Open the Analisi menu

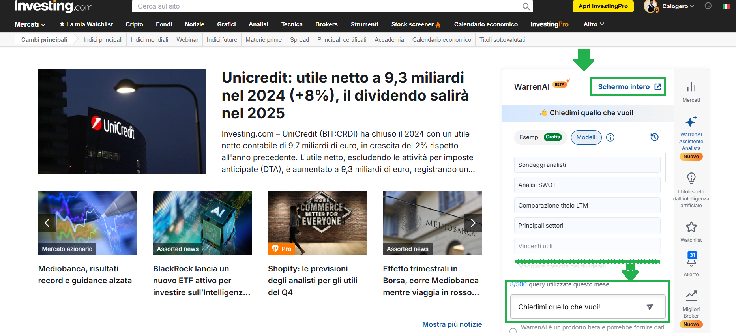[x=258, y=24]
